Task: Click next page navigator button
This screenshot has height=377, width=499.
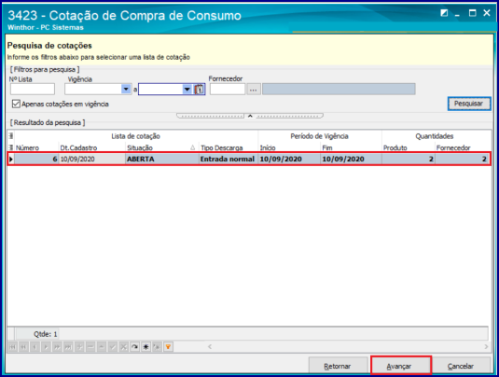Action: [x=57, y=347]
